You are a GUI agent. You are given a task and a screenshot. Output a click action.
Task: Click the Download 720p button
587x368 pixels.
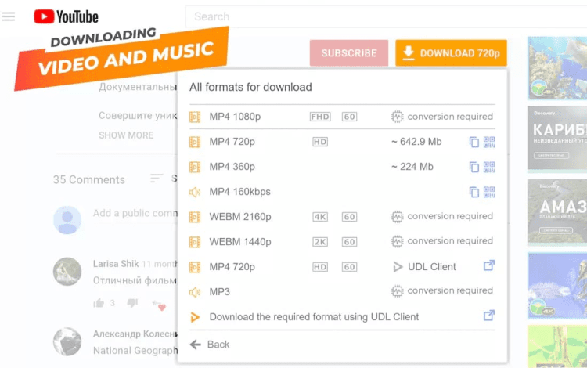coord(451,53)
